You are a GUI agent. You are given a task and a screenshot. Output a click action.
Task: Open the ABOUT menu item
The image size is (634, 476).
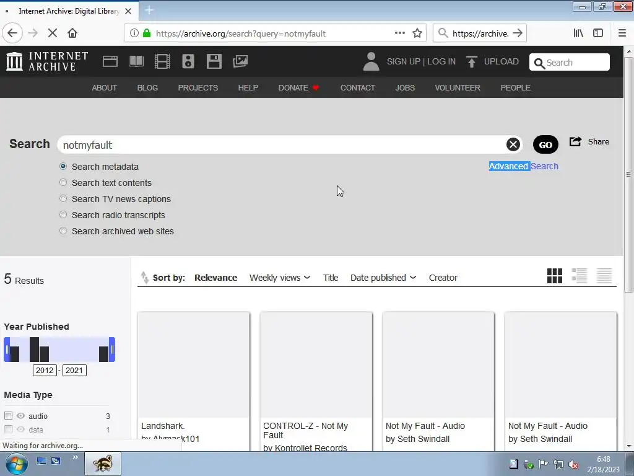coord(104,88)
